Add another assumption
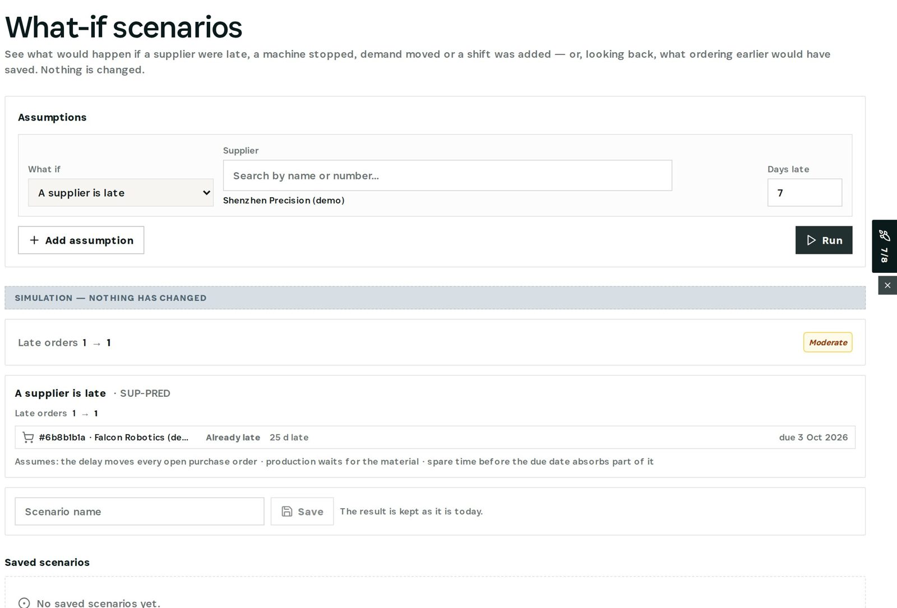Viewport: 897px width, 608px height. (x=81, y=240)
